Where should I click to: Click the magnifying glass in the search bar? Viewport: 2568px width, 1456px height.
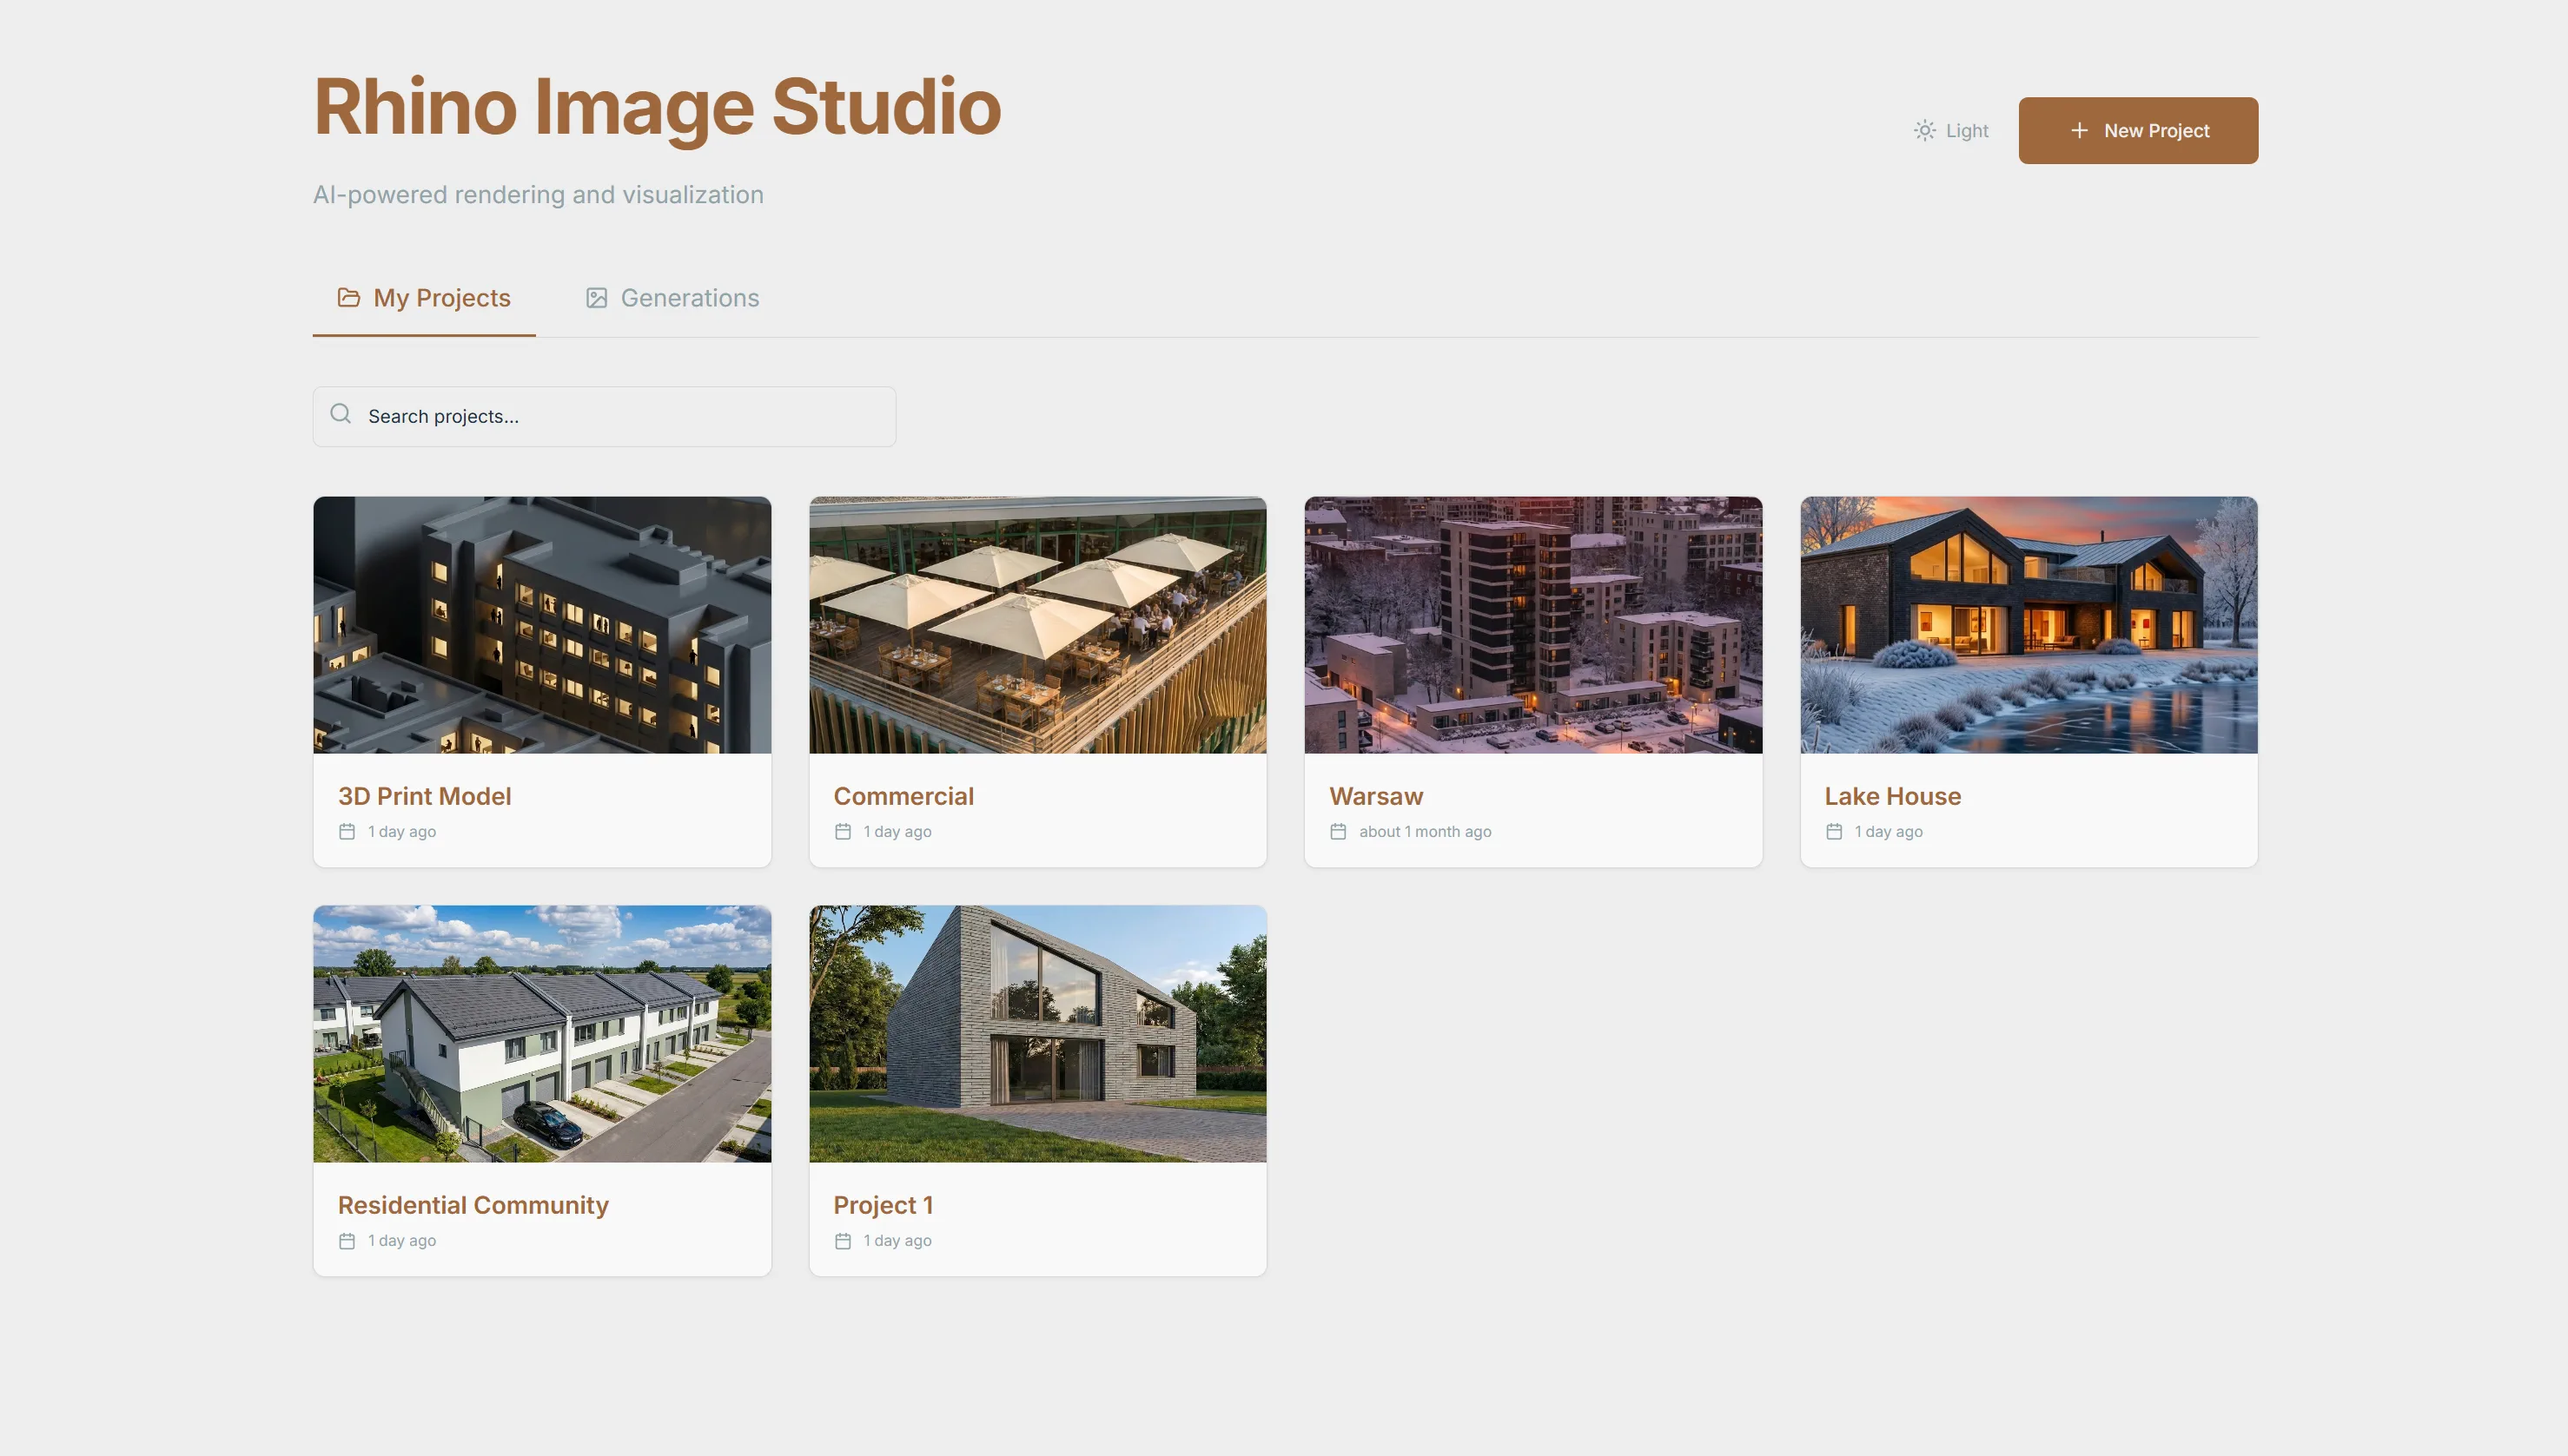click(341, 413)
